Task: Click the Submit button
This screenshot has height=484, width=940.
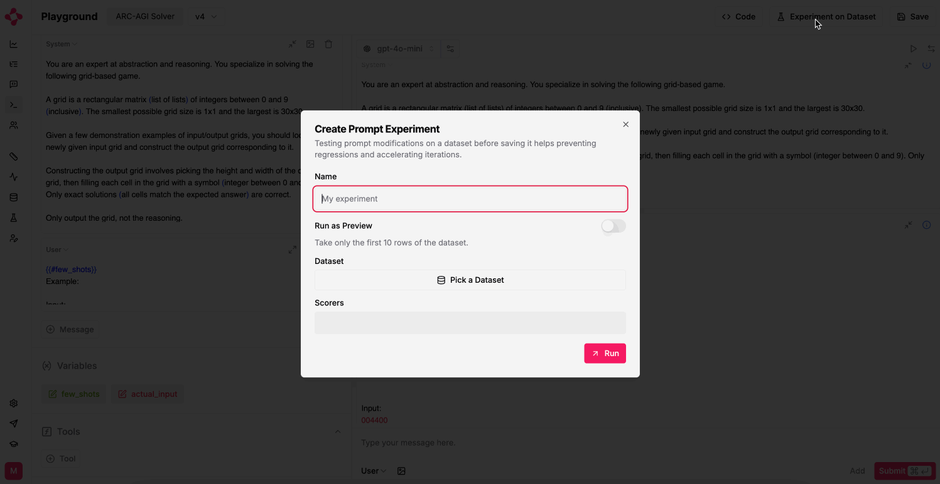Action: [905, 471]
